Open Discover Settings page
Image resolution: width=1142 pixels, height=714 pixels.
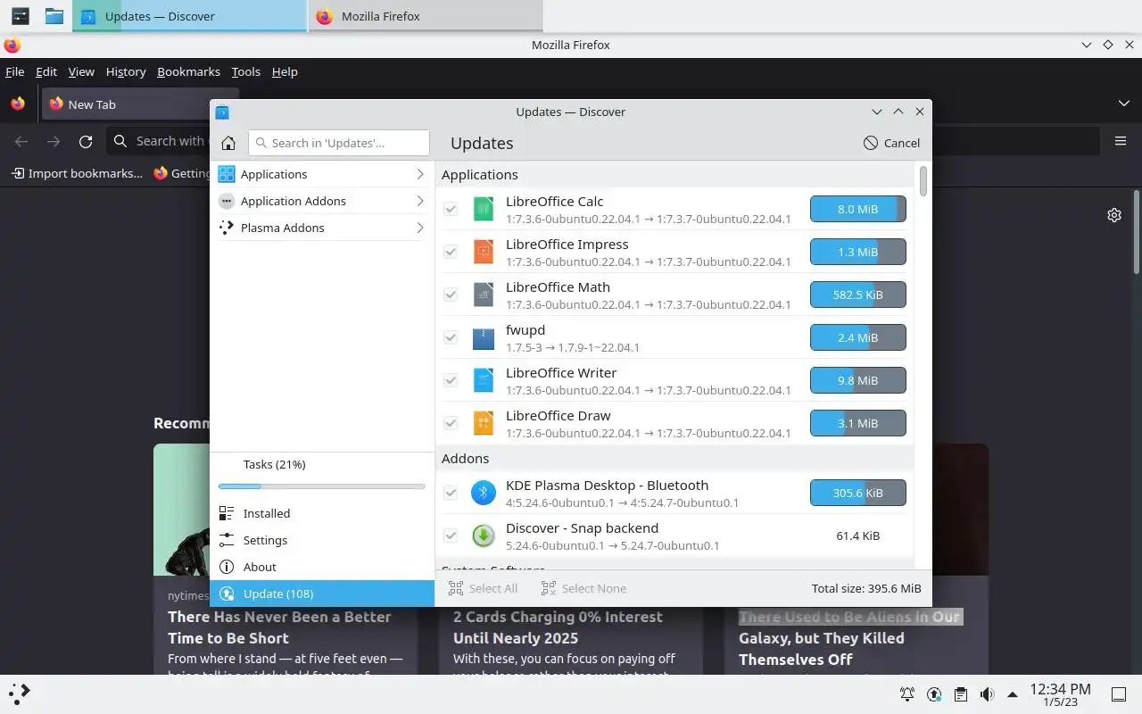click(322, 540)
